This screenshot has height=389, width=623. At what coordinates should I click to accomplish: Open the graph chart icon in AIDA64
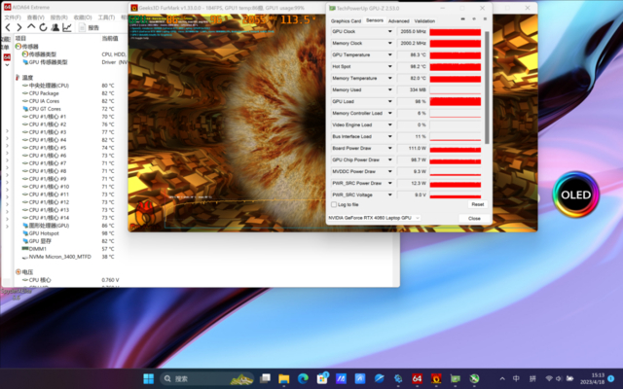(x=67, y=27)
